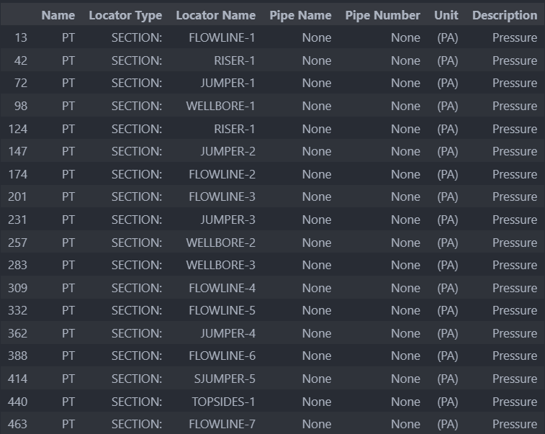
Task: Click Pipe Name None in row 174
Action: tap(317, 174)
